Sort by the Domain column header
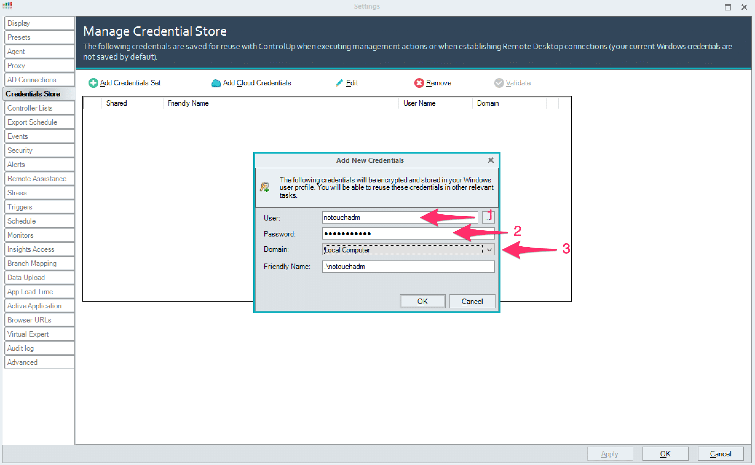The width and height of the screenshot is (755, 465). pos(503,103)
